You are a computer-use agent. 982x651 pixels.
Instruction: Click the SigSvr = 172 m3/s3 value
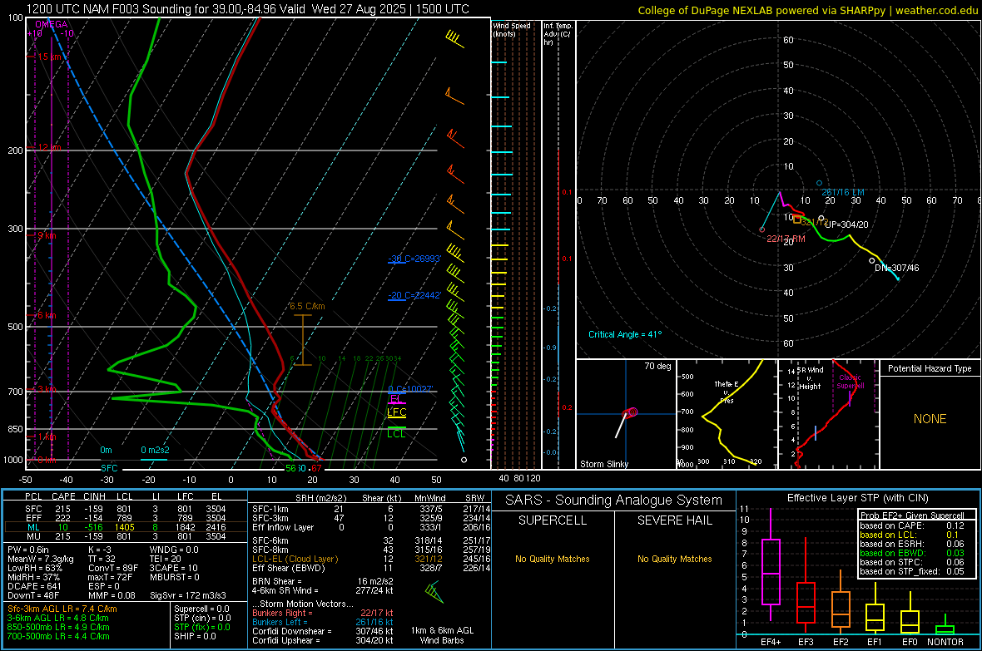pyautogui.click(x=188, y=595)
